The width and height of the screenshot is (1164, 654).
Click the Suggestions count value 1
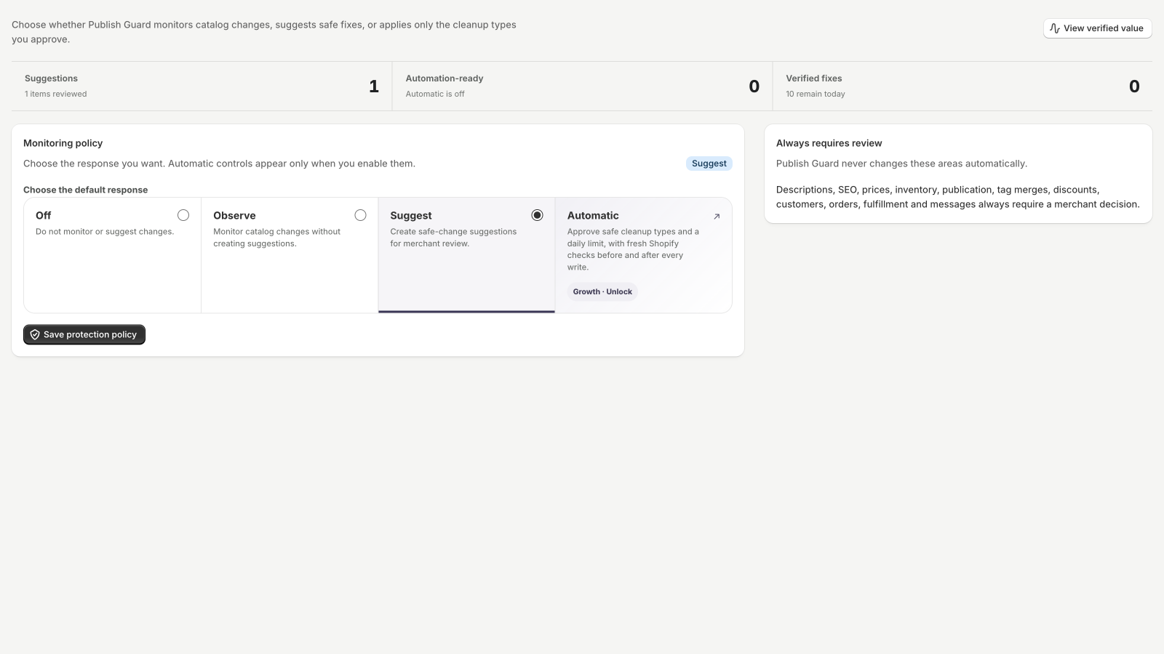[x=374, y=86]
